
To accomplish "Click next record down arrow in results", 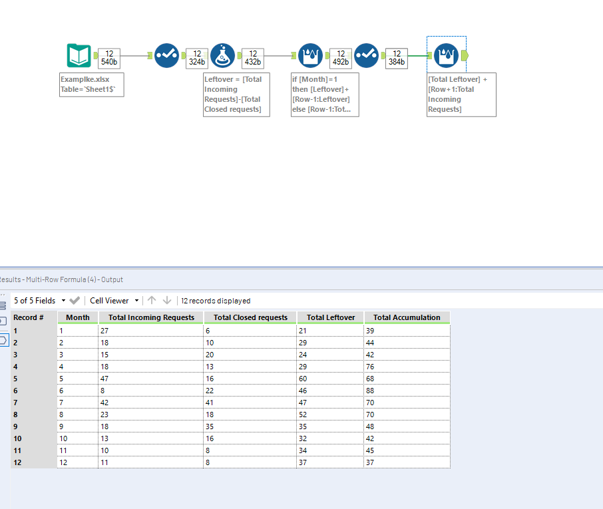I will (x=167, y=301).
